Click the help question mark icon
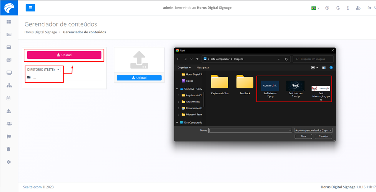 click(x=327, y=8)
